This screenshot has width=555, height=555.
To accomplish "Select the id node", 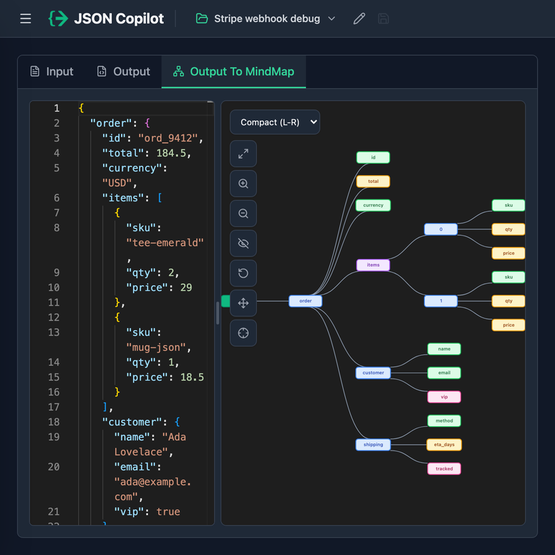I will pyautogui.click(x=373, y=157).
